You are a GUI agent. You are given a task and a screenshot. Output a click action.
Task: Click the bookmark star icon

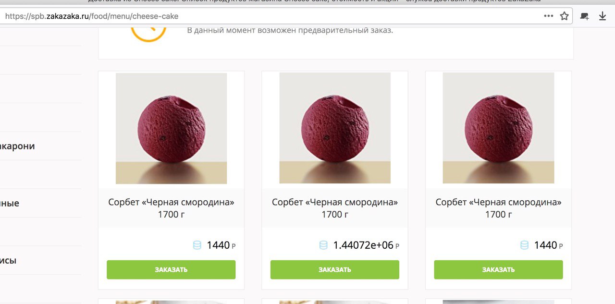(x=564, y=16)
